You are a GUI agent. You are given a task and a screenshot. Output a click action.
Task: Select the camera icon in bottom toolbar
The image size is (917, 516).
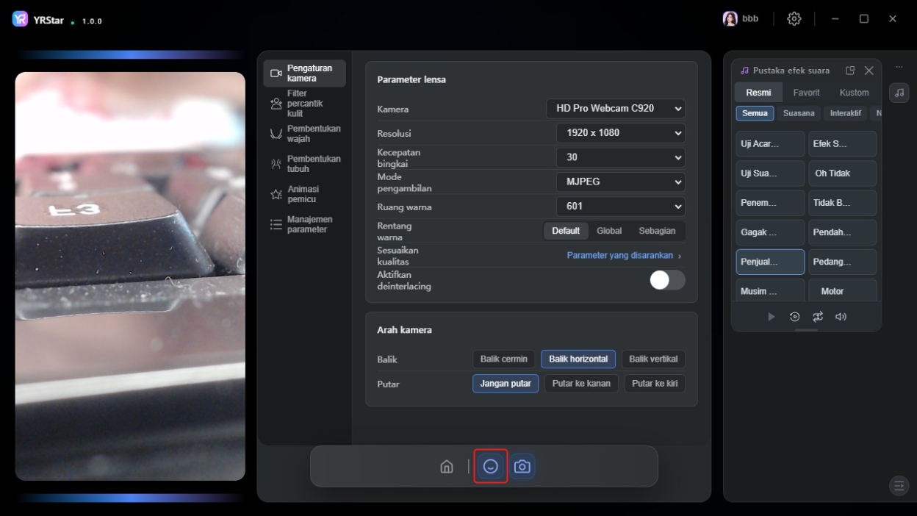522,467
